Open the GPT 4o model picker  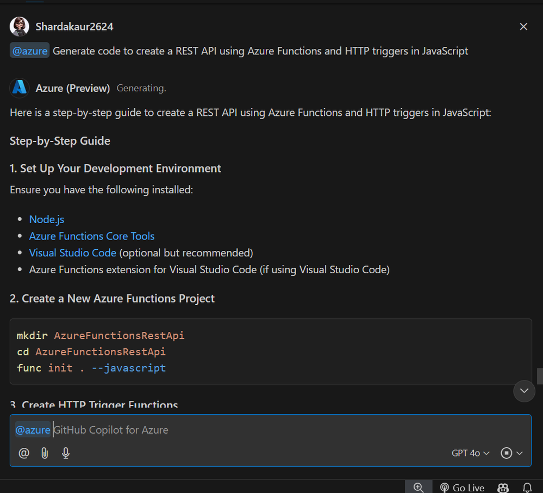(470, 453)
